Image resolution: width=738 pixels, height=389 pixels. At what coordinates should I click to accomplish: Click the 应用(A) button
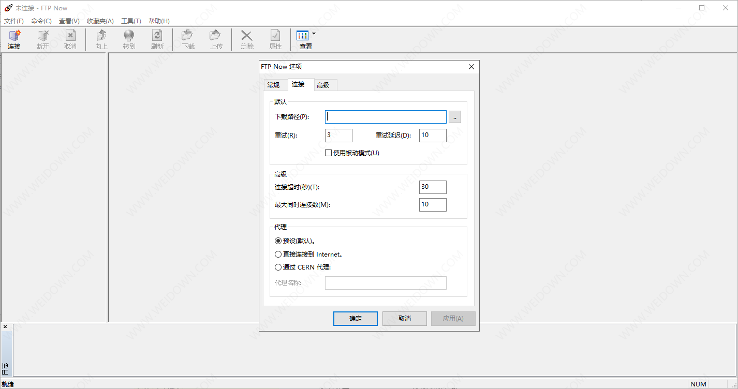(453, 319)
